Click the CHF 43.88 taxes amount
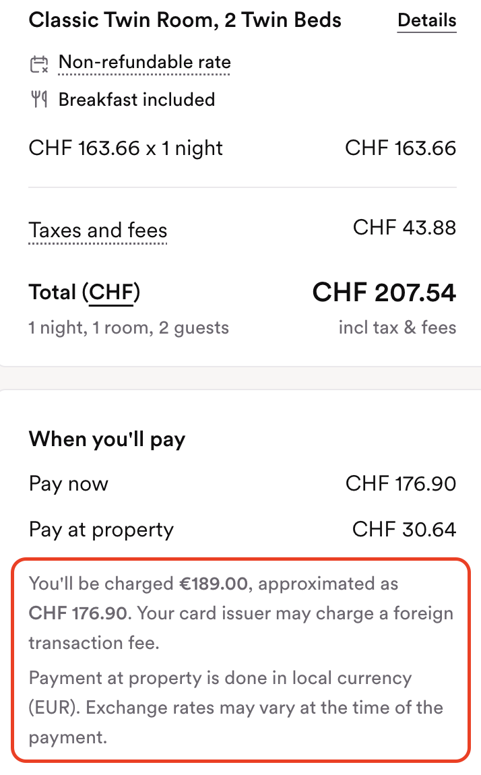This screenshot has width=481, height=775. coord(404,227)
